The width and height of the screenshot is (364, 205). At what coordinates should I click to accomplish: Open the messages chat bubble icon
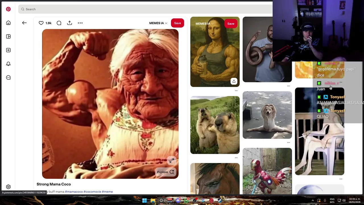click(8, 77)
